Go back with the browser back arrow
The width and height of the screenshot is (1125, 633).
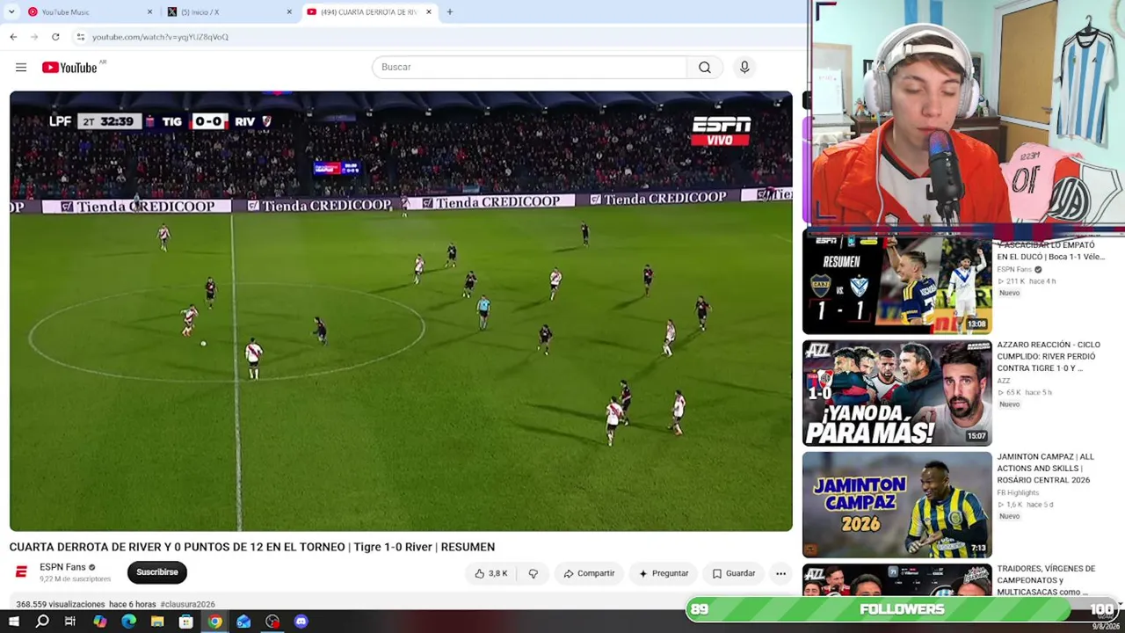point(13,37)
